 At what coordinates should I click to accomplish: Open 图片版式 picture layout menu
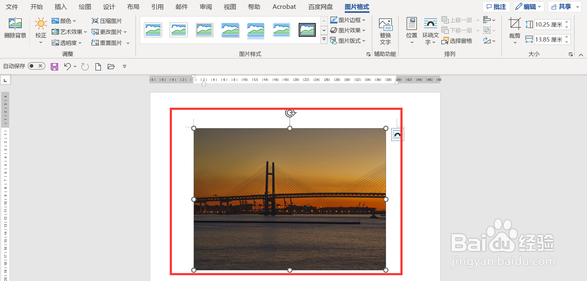click(x=348, y=41)
